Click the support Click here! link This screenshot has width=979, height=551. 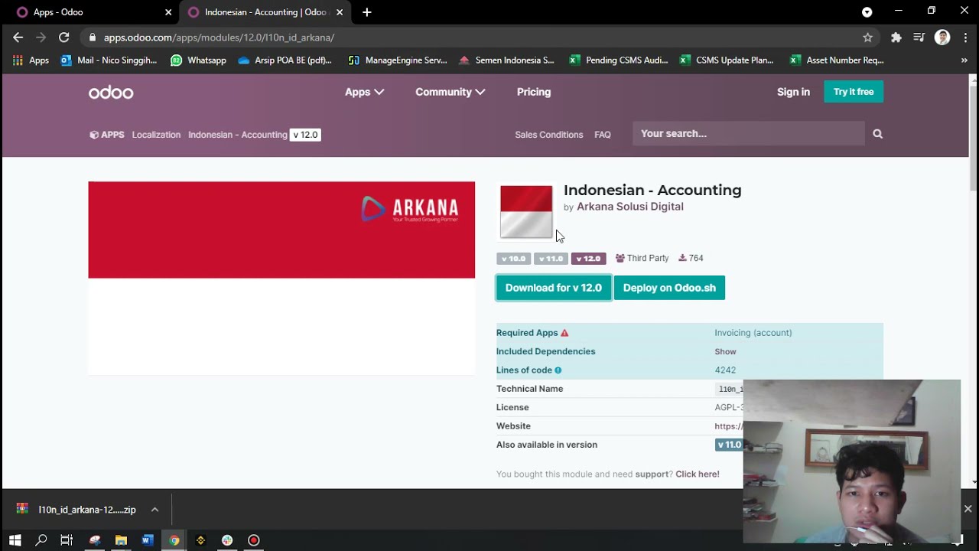coord(698,474)
